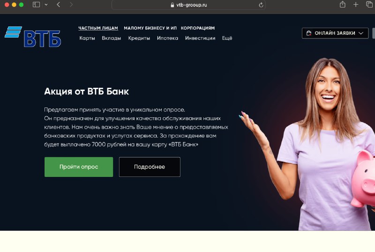Open the Вклады menu item
The image size is (375, 252).
pyautogui.click(x=112, y=38)
